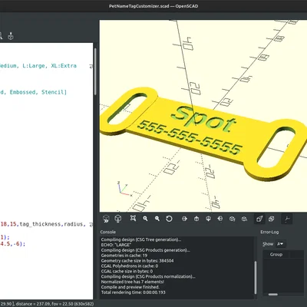Click the Render cube icon

118,219
